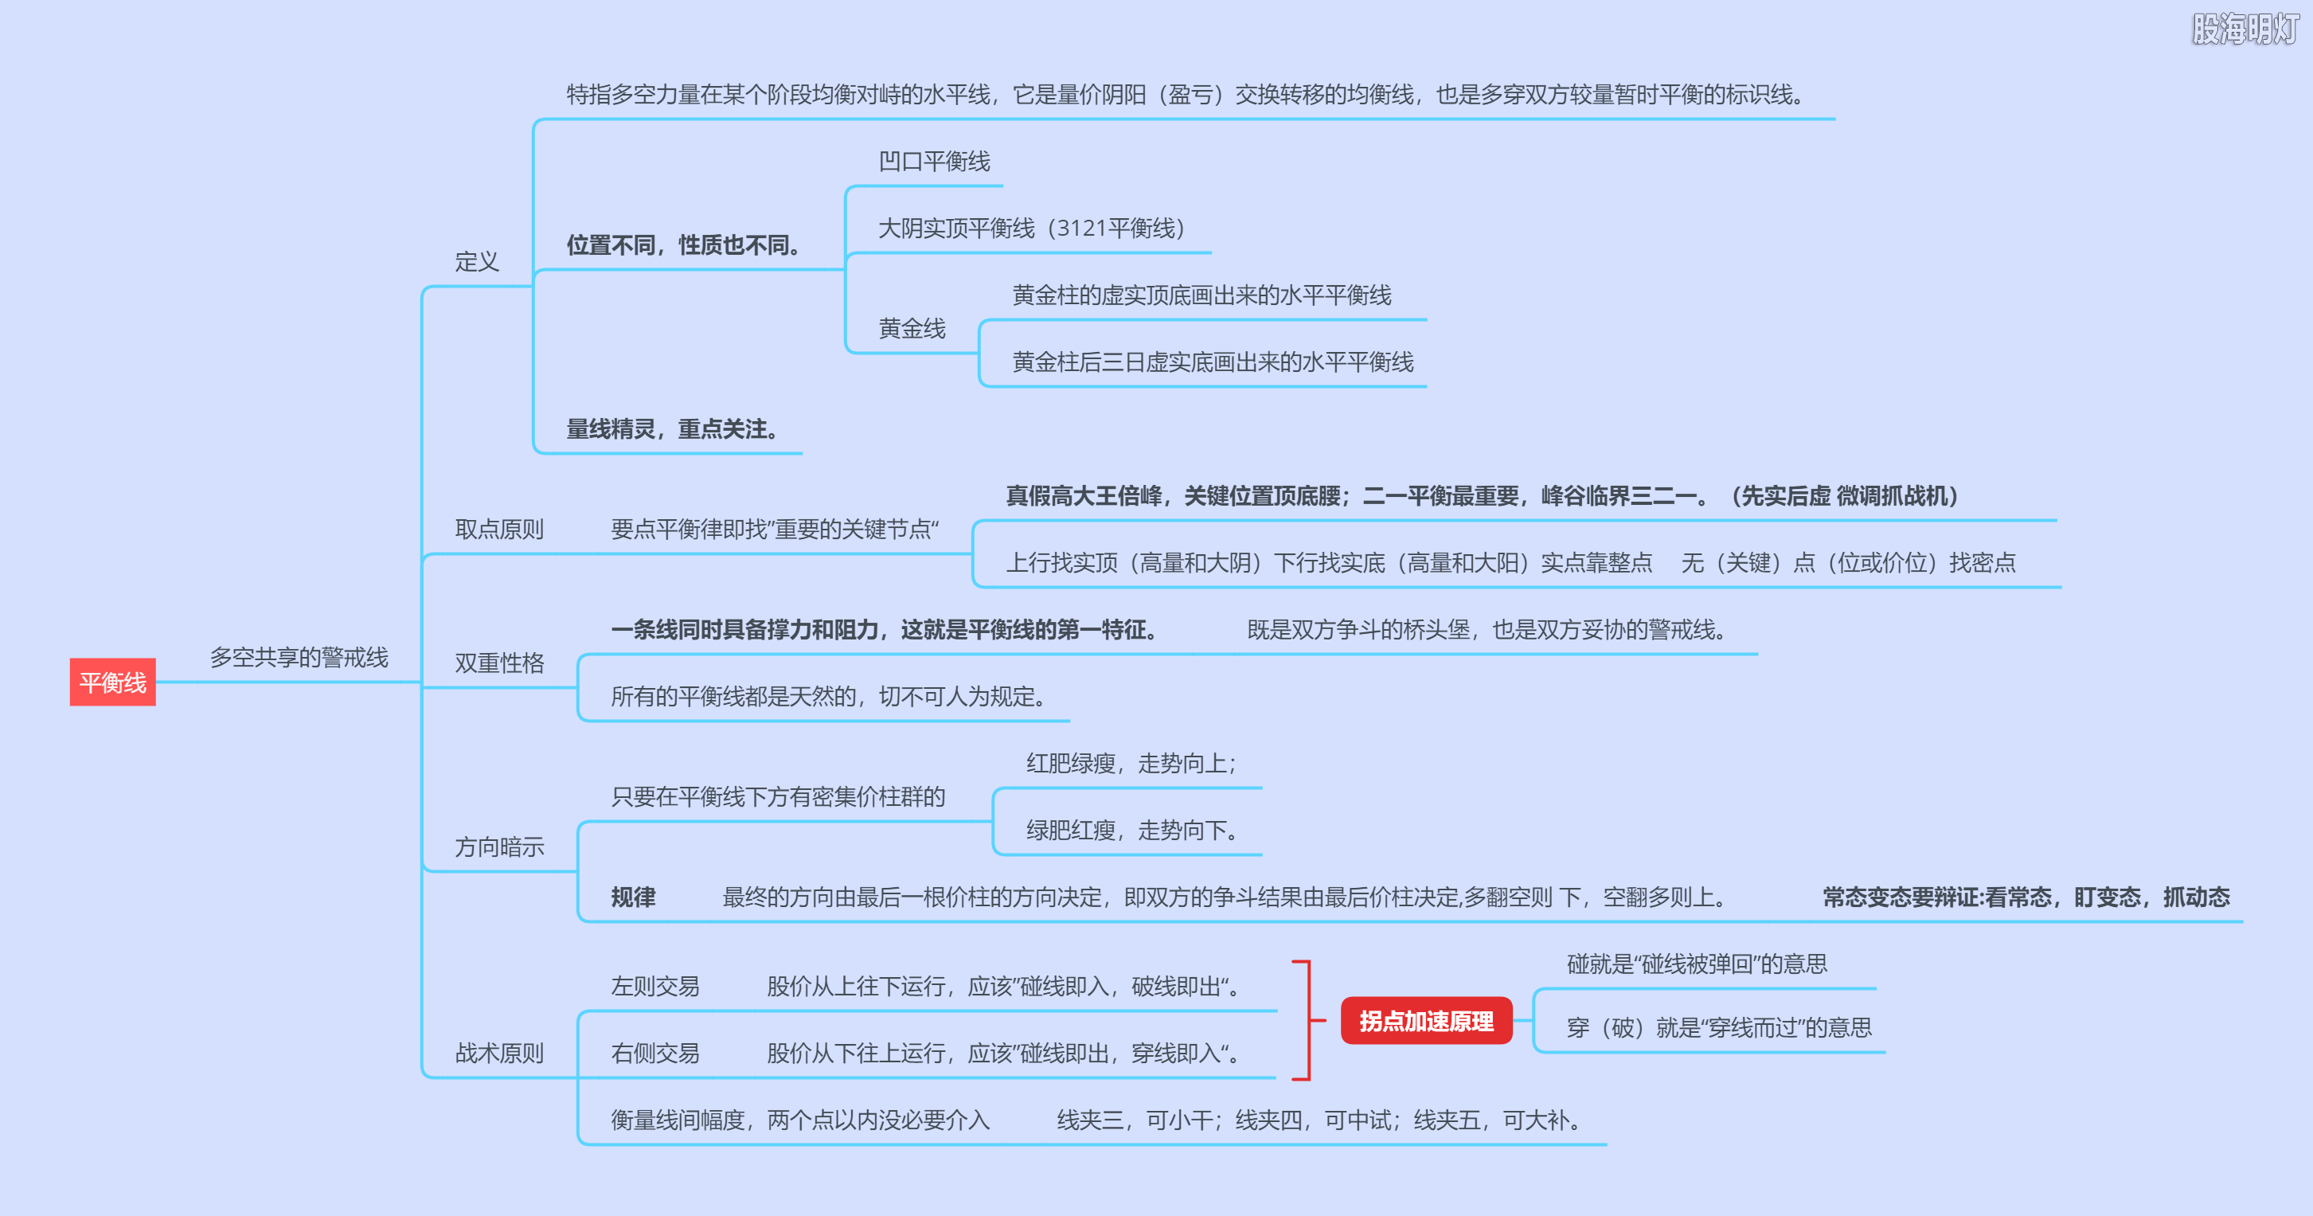Screen dimensions: 2313x1216
Task: Click node 要点平衡律即找"重要的关键节点"
Action: (775, 529)
